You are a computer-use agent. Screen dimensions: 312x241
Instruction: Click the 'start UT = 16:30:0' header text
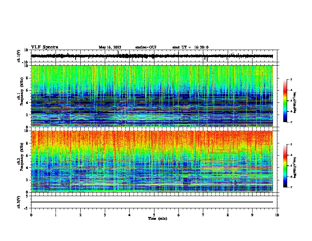pyautogui.click(x=190, y=47)
